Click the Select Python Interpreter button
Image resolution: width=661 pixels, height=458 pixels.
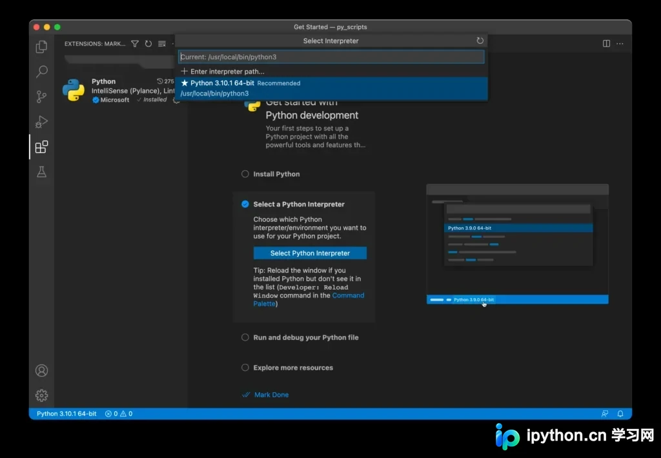point(310,254)
